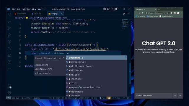Change the CRLF line ending in the status bar

pos(58,98)
